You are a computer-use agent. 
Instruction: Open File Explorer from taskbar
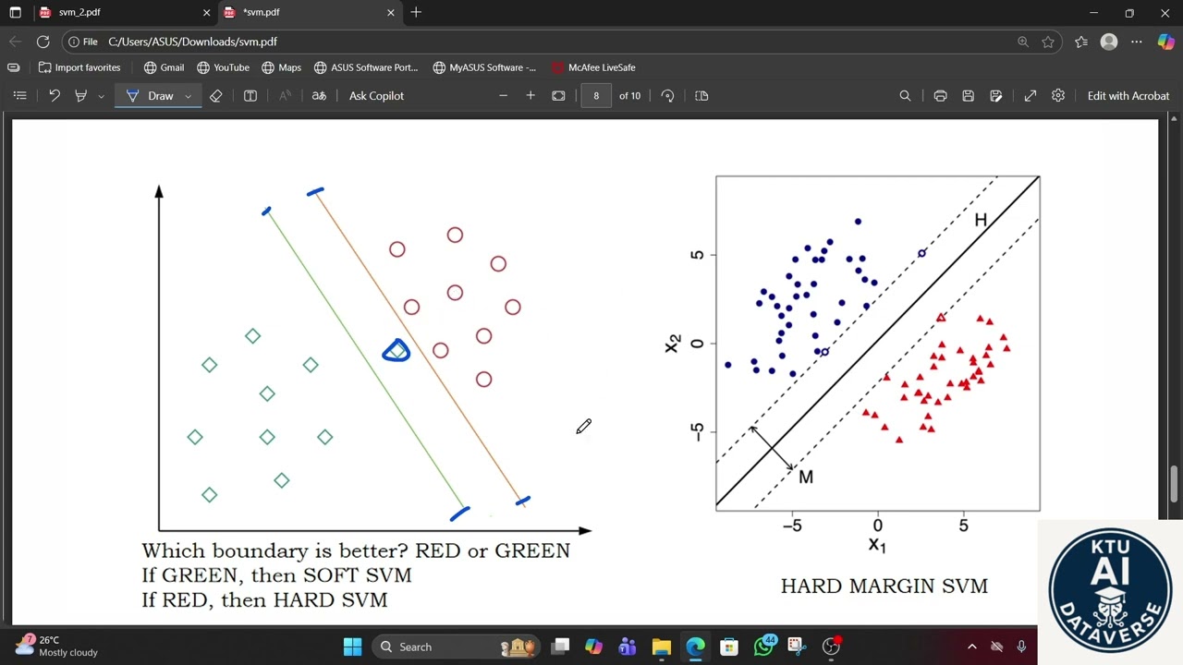point(661,647)
